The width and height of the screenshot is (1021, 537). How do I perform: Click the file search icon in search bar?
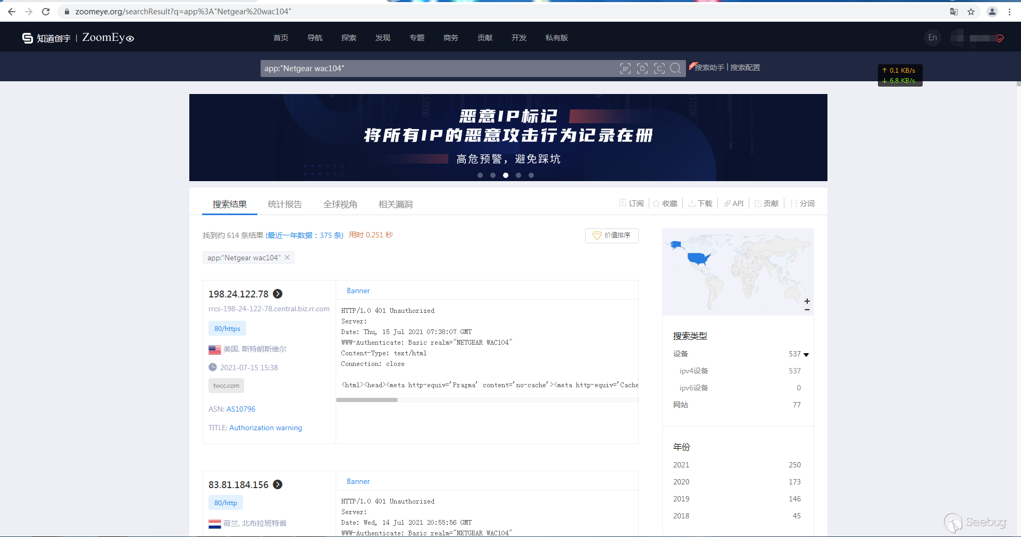pyautogui.click(x=642, y=69)
